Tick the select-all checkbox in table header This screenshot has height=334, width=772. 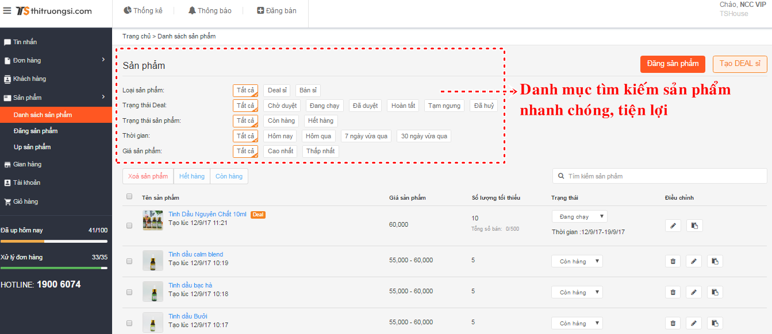tap(129, 197)
